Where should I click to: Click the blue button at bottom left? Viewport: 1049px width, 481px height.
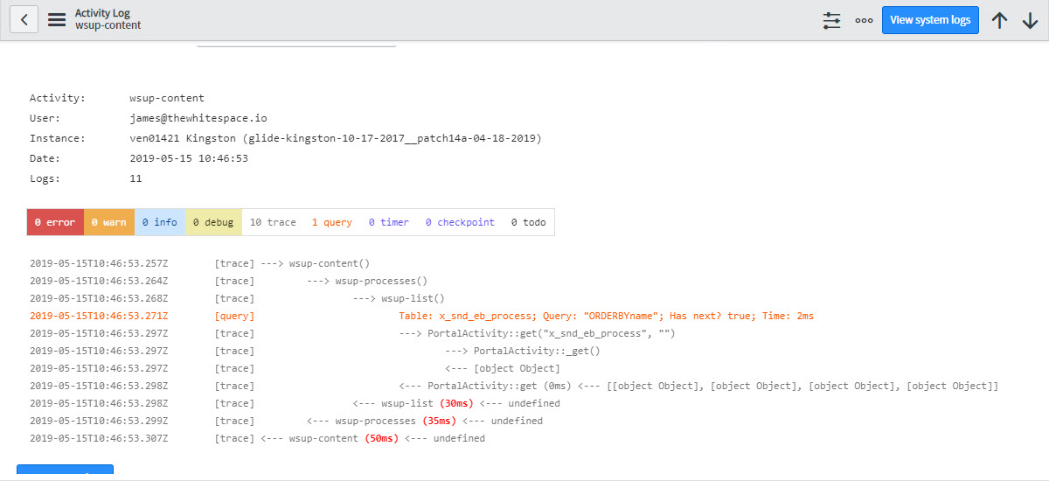[65, 472]
